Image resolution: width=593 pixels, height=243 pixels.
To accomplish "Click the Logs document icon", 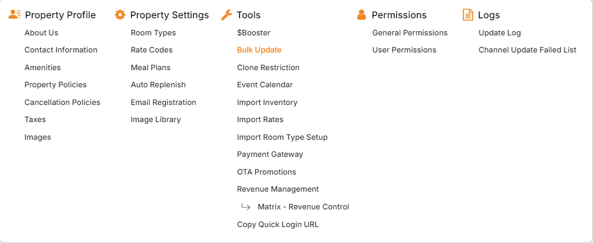I will pyautogui.click(x=468, y=15).
